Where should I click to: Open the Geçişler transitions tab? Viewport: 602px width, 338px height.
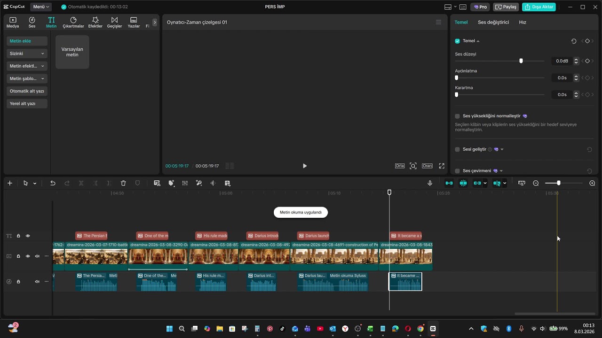[x=114, y=22]
